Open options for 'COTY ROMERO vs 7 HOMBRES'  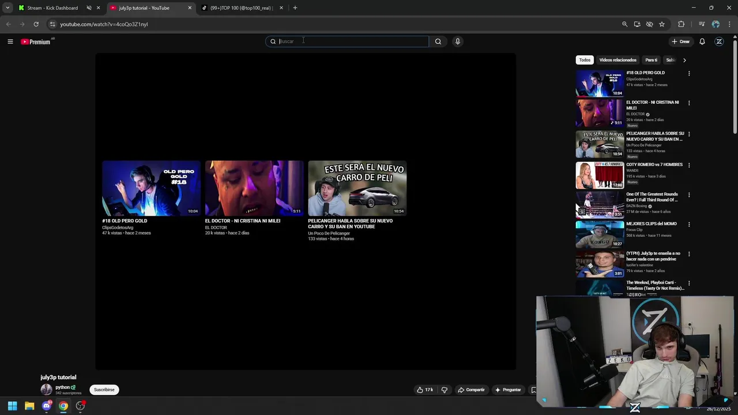[x=689, y=165]
